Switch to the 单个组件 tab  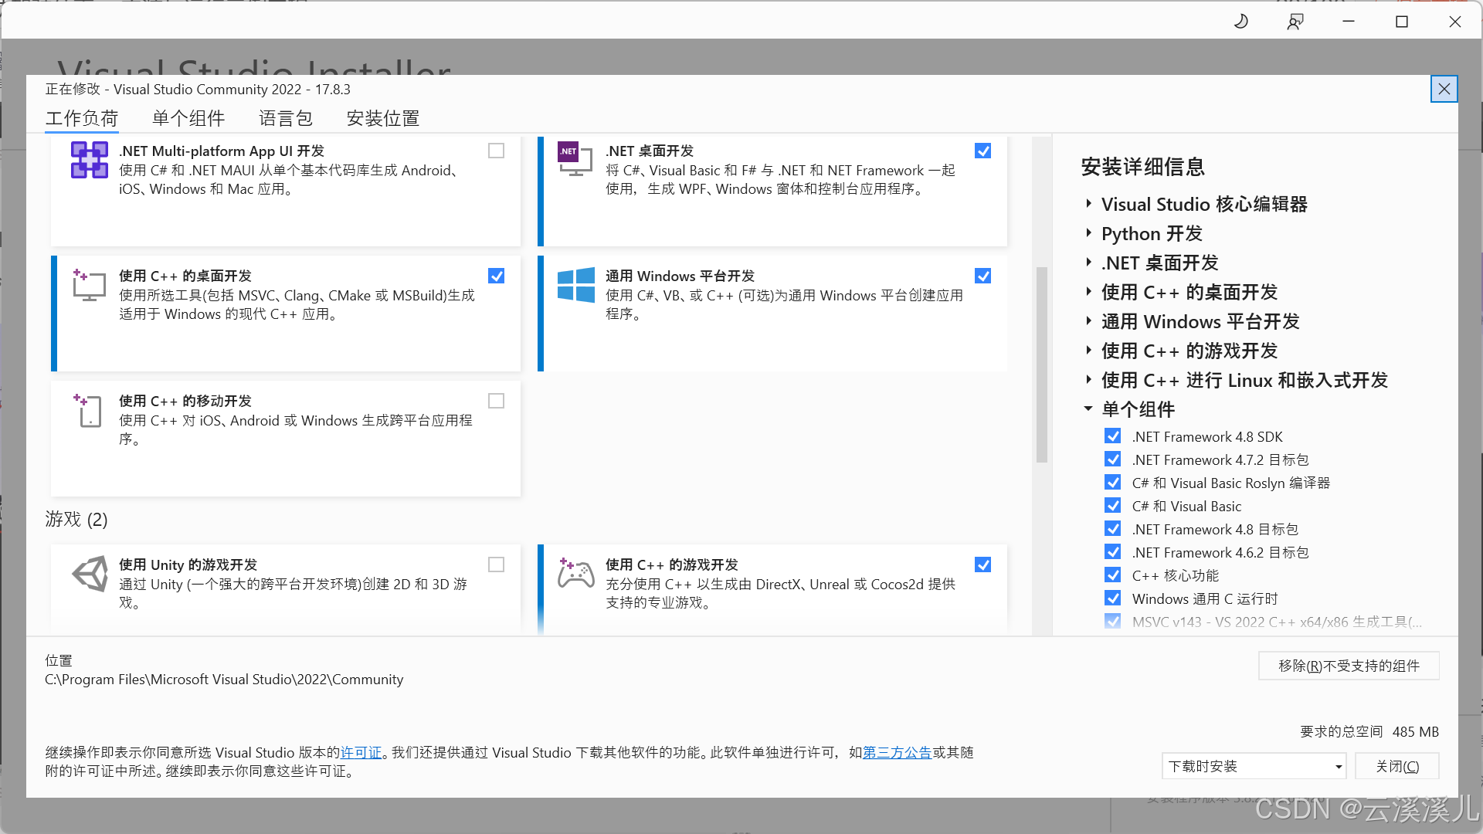[188, 118]
